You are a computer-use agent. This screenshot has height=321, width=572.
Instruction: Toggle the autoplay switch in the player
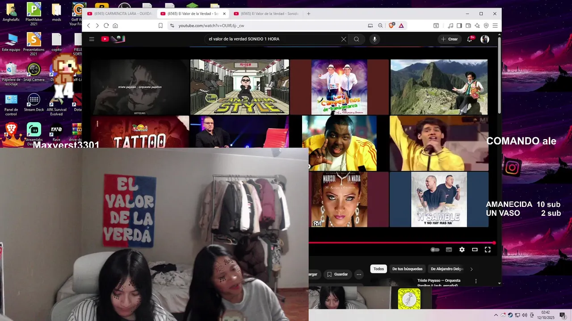tap(435, 250)
